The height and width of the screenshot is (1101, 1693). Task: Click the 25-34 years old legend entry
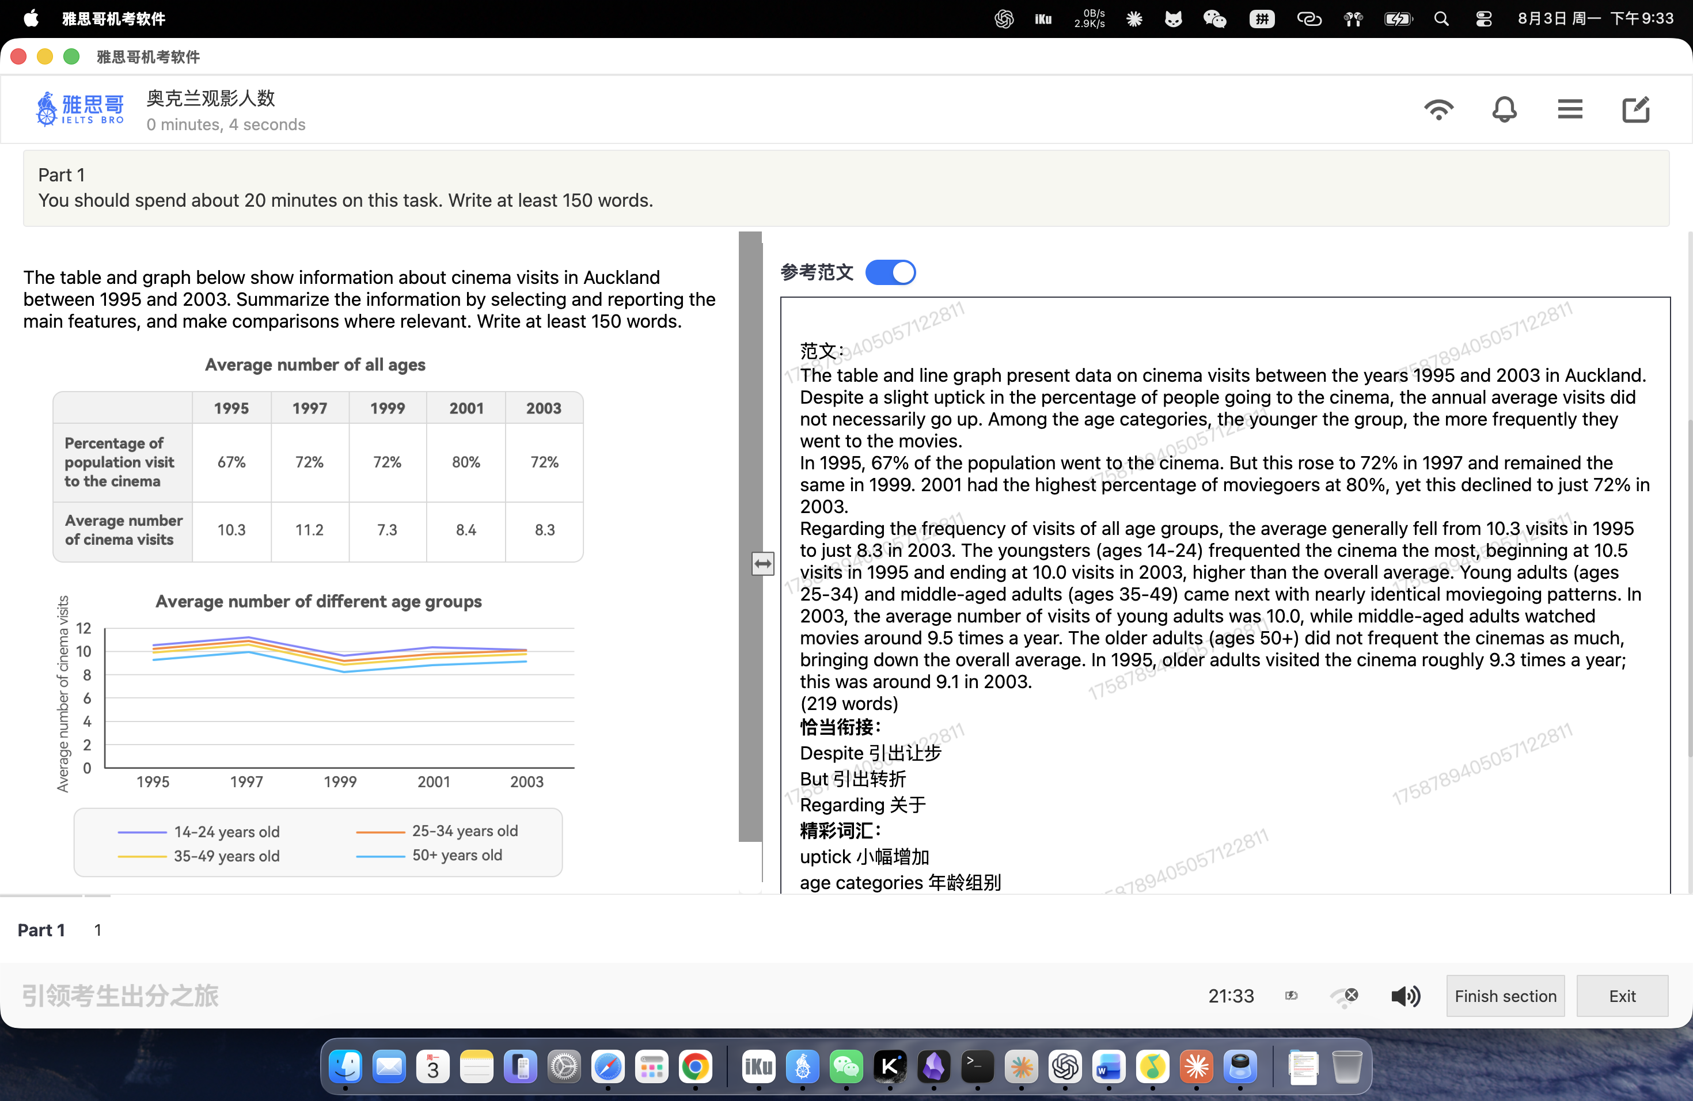tap(438, 831)
